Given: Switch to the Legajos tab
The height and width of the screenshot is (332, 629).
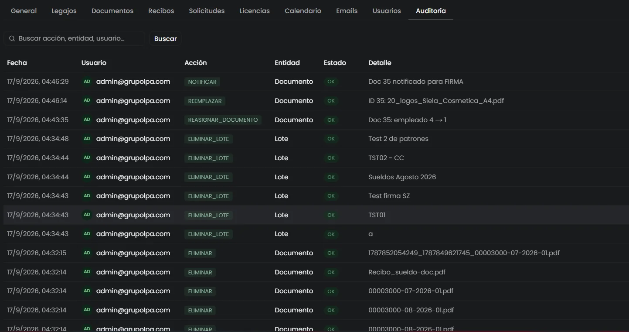Looking at the screenshot, I should point(64,11).
